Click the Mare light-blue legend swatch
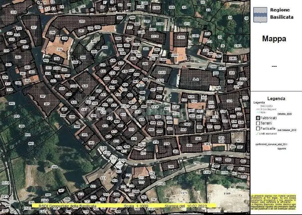The height and width of the screenshot is (215, 302). pos(258,112)
